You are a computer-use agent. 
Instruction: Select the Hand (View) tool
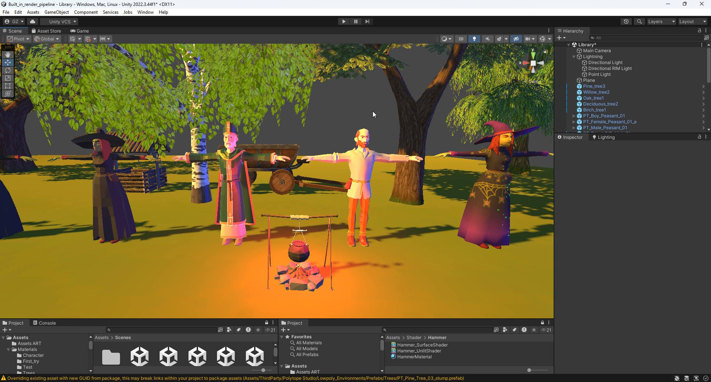click(8, 55)
